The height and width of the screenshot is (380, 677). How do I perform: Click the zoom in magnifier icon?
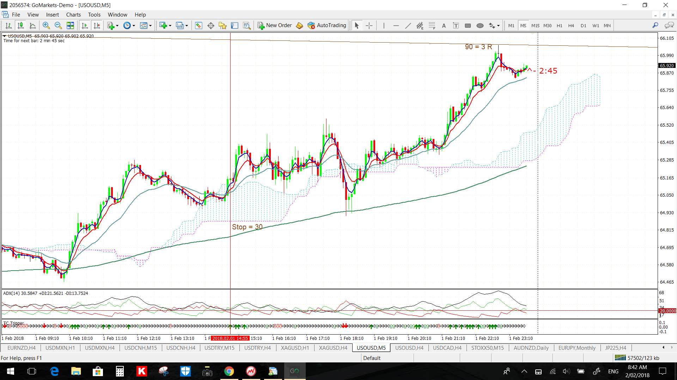(46, 25)
